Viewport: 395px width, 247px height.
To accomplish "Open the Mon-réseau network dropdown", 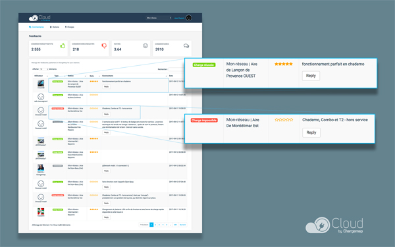I will pos(159,18).
